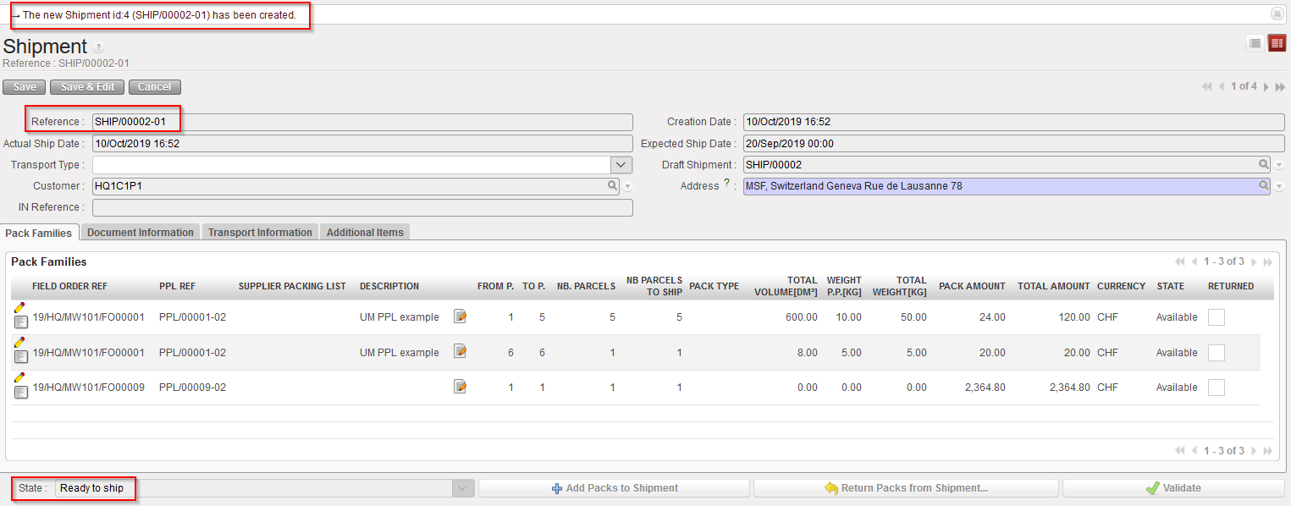Click search icon in Address field

[x=1263, y=186]
